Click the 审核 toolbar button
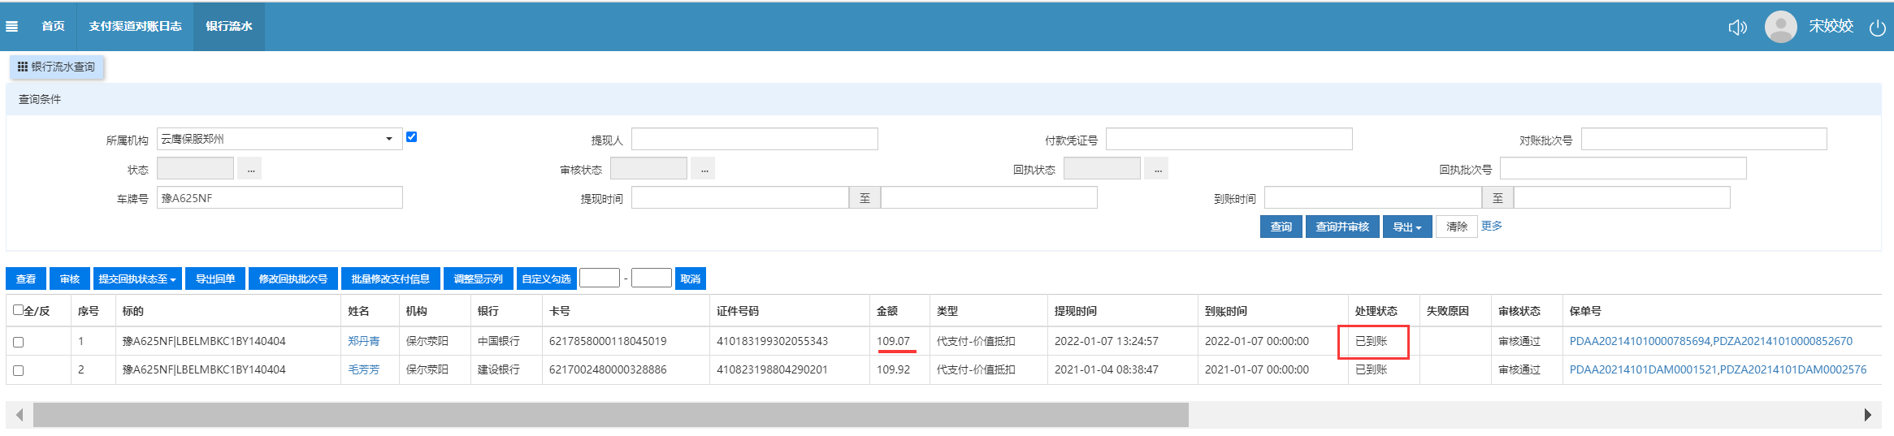 pos(70,278)
